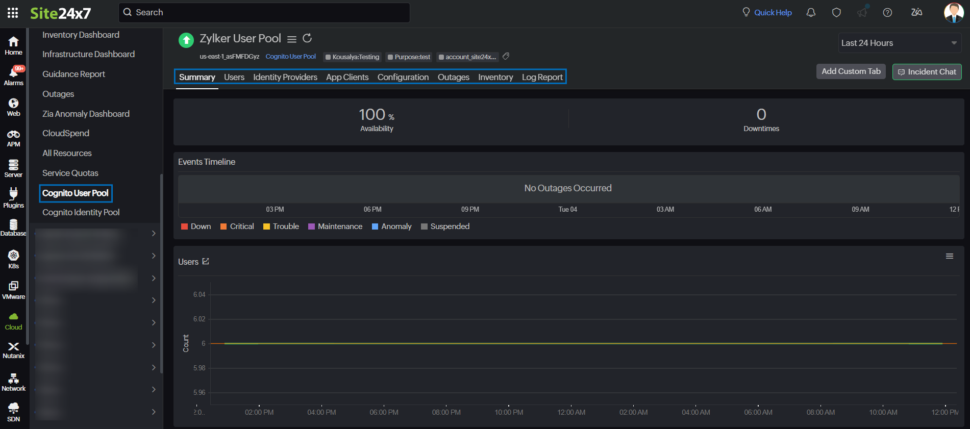Expand the first blurred sidebar item chevron
This screenshot has height=429, width=970.
pos(154,234)
